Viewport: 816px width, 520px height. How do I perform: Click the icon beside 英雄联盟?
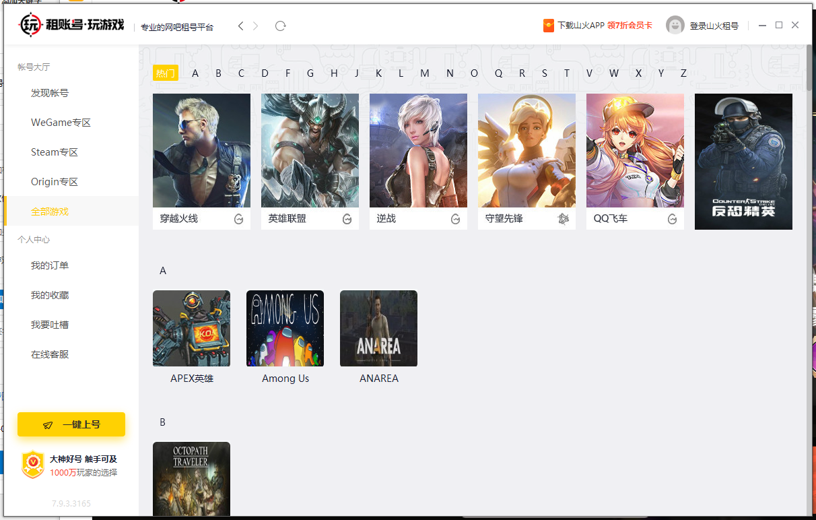point(347,219)
